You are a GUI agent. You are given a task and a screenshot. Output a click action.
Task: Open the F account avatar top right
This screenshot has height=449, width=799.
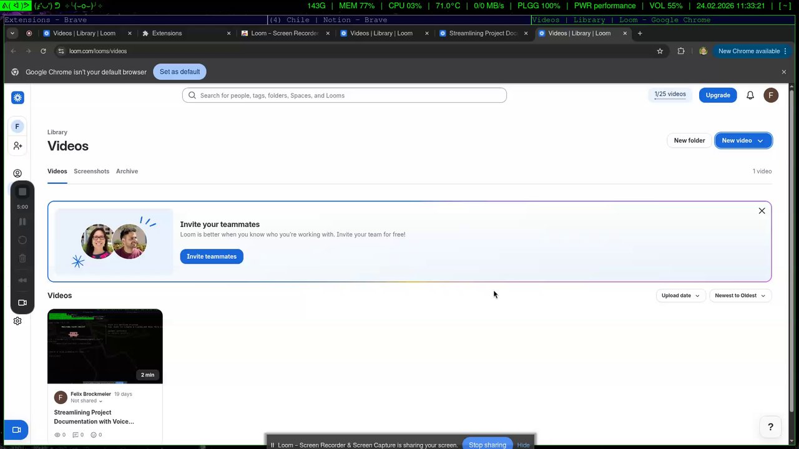tap(771, 95)
